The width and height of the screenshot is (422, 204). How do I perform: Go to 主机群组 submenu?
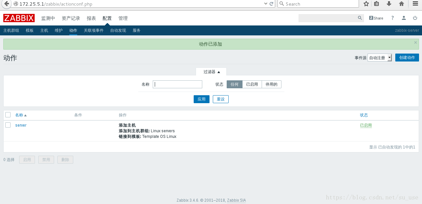(11, 30)
